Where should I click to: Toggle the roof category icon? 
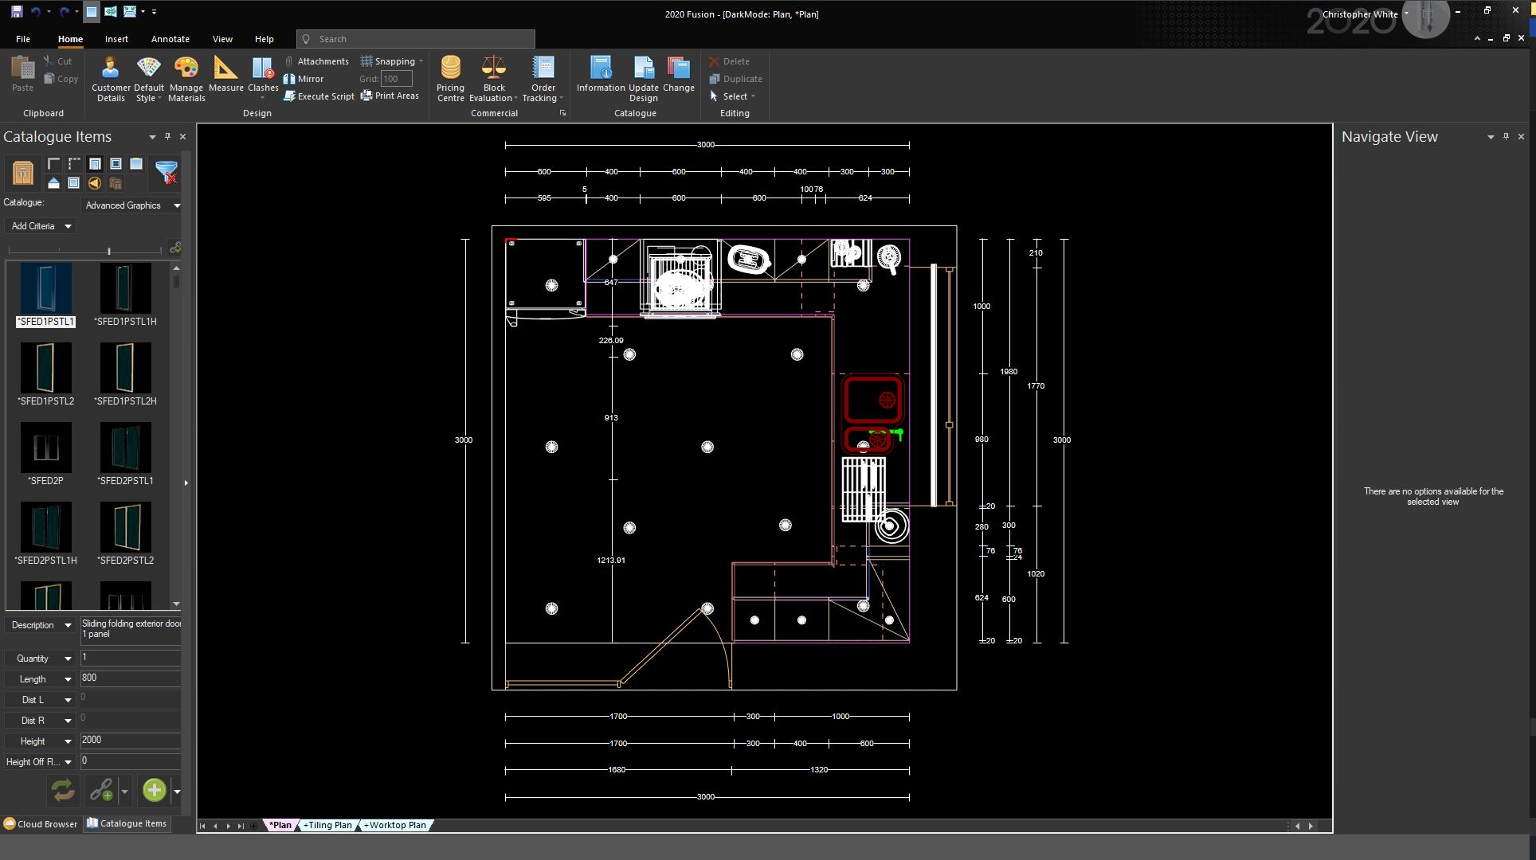53,183
